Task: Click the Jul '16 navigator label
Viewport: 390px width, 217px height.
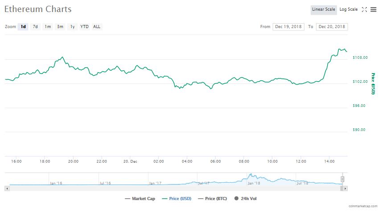Action: point(105,183)
